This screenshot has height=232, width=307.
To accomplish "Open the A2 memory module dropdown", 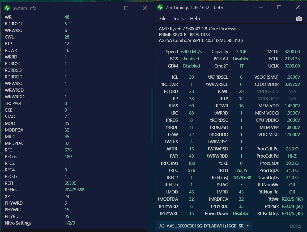I will [x=204, y=226].
